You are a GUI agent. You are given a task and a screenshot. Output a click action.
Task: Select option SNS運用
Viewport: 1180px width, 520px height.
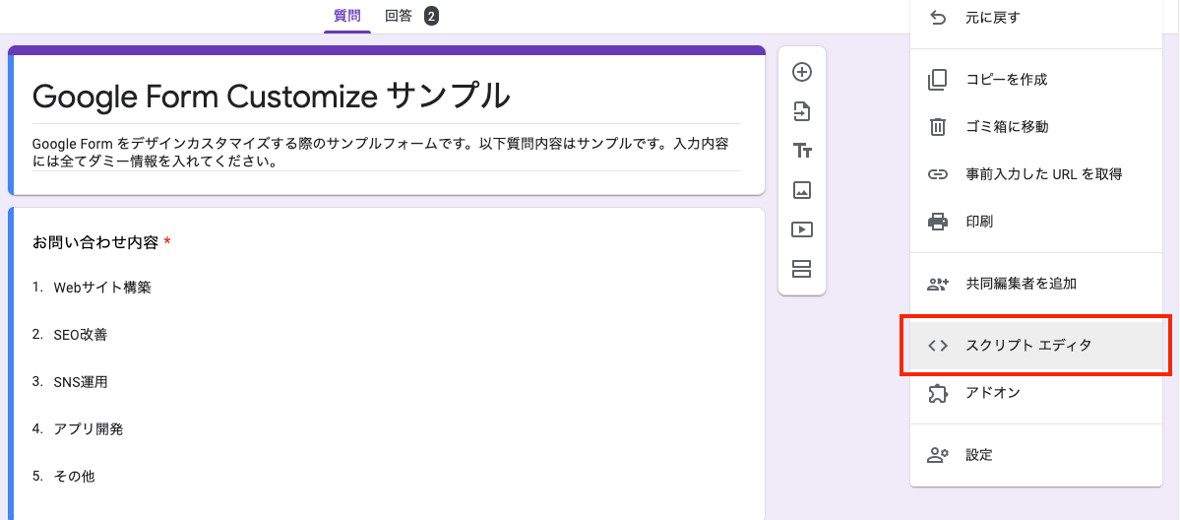pos(81,382)
